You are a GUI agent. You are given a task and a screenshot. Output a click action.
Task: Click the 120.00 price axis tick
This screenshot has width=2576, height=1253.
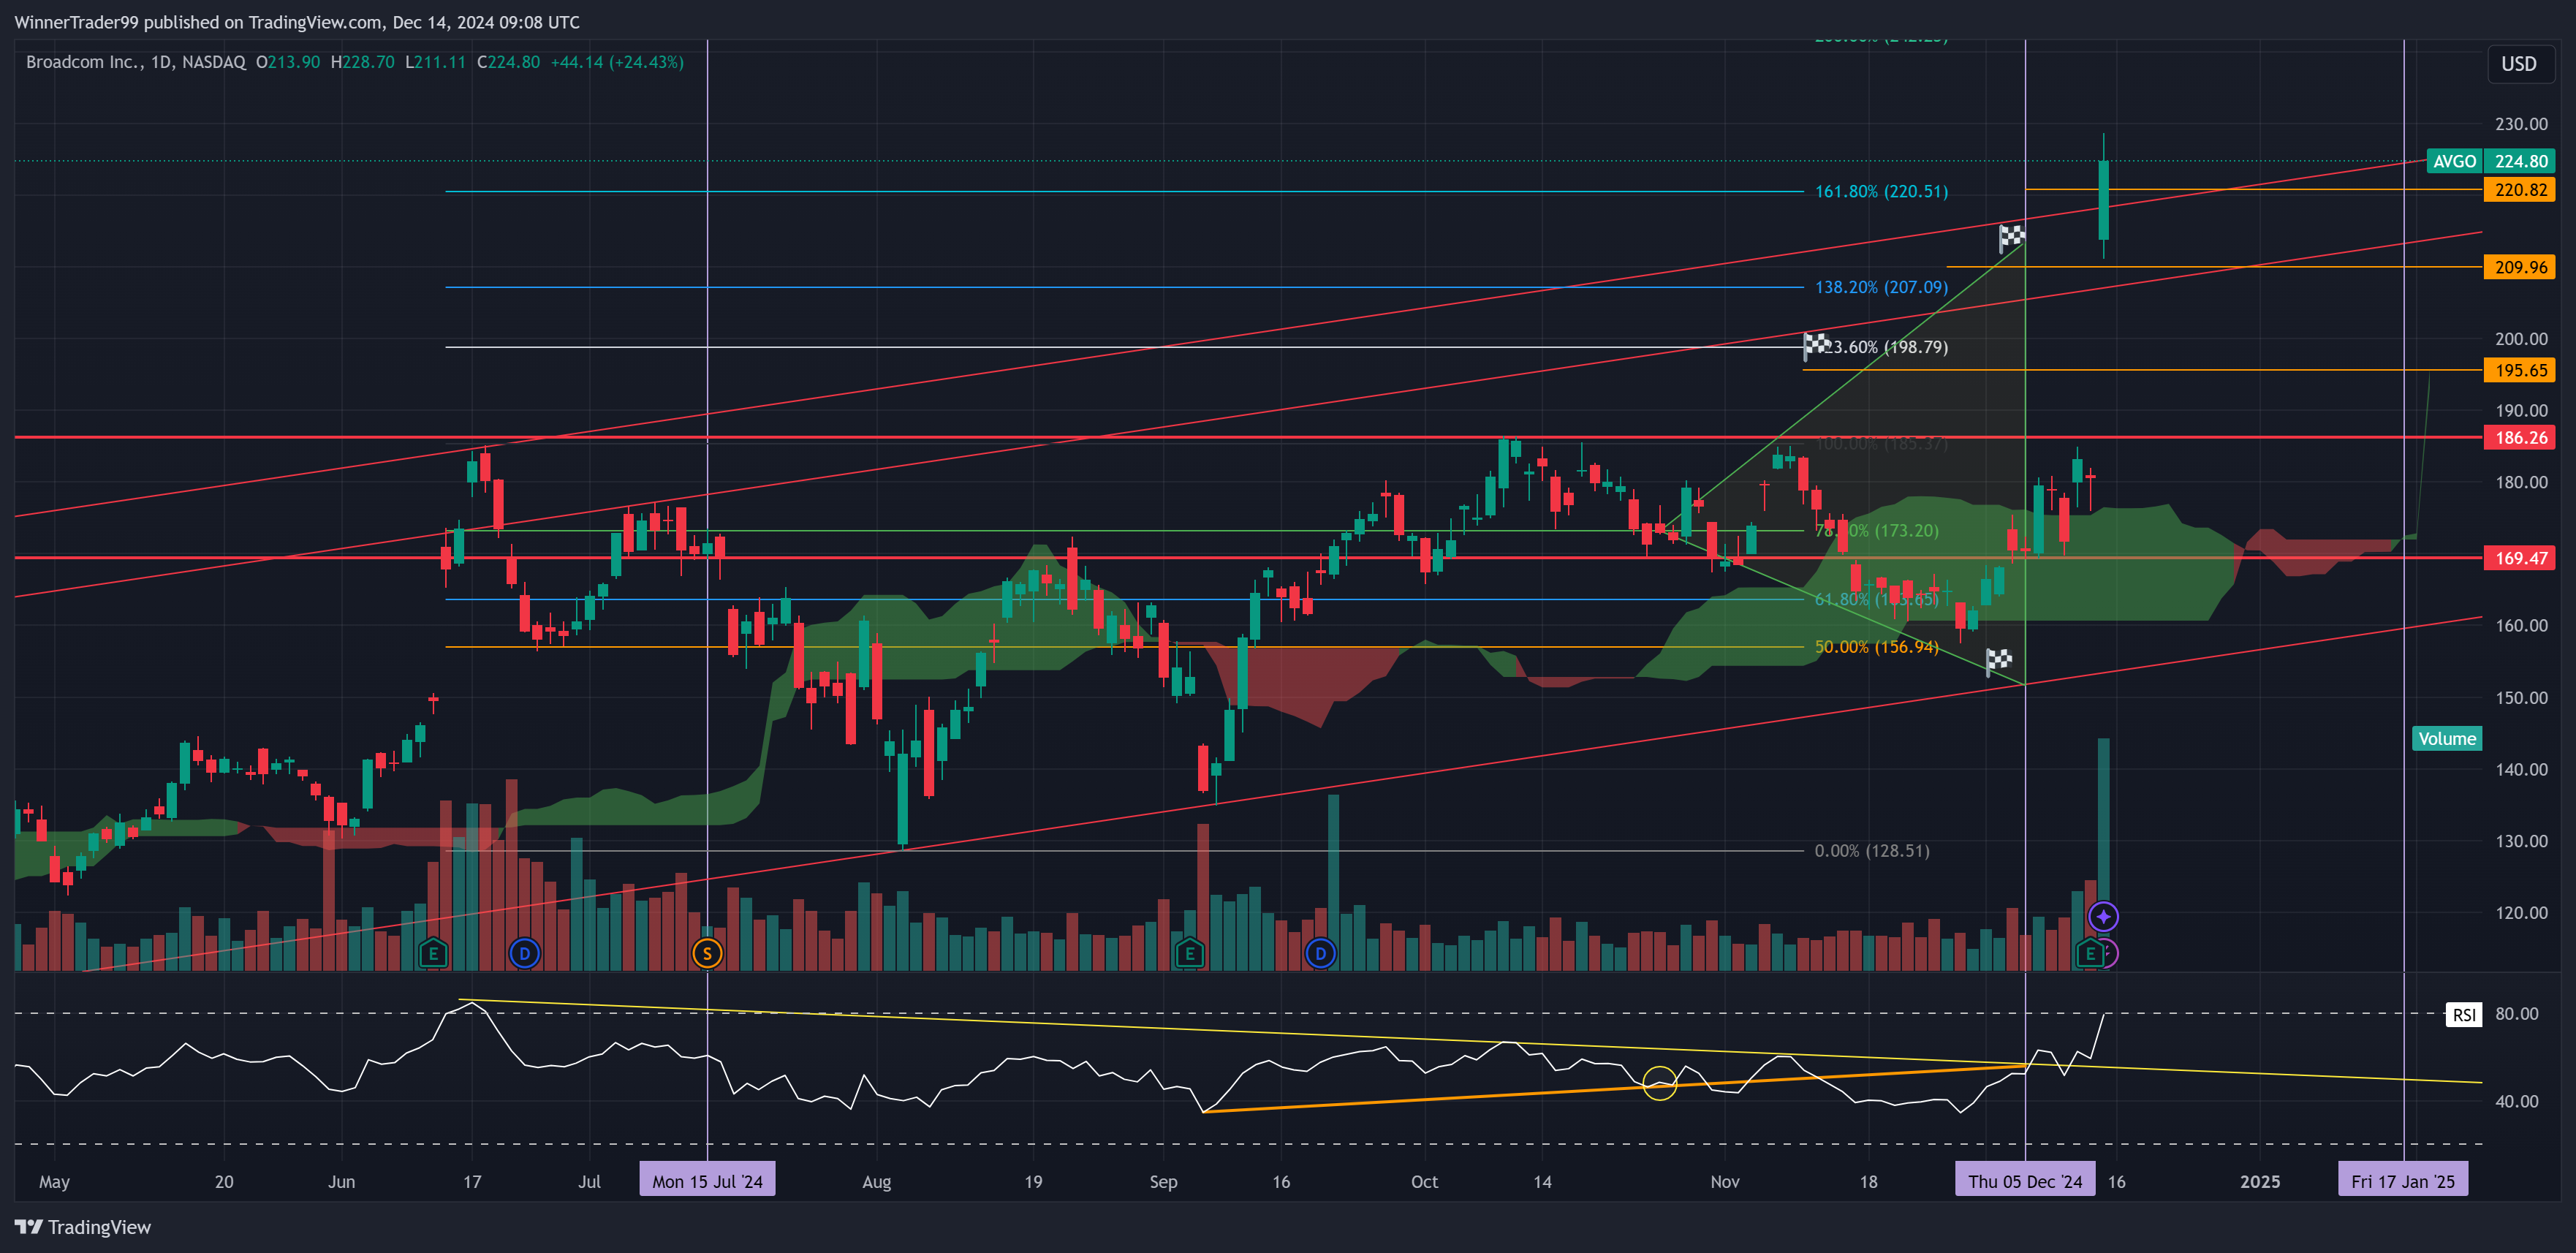click(x=2521, y=912)
